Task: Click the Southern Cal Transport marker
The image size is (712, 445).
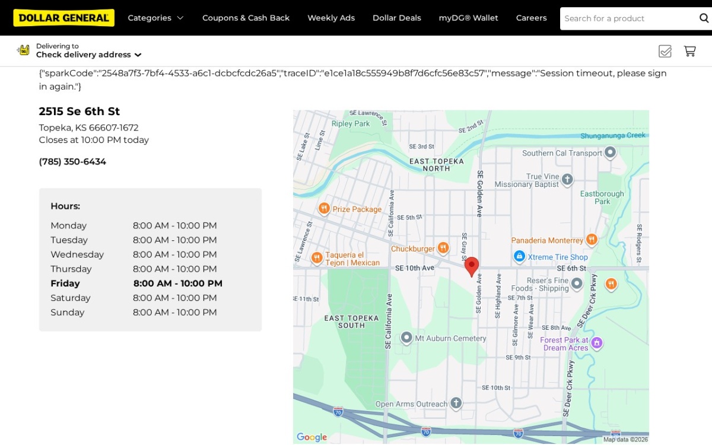Action: pyautogui.click(x=610, y=152)
